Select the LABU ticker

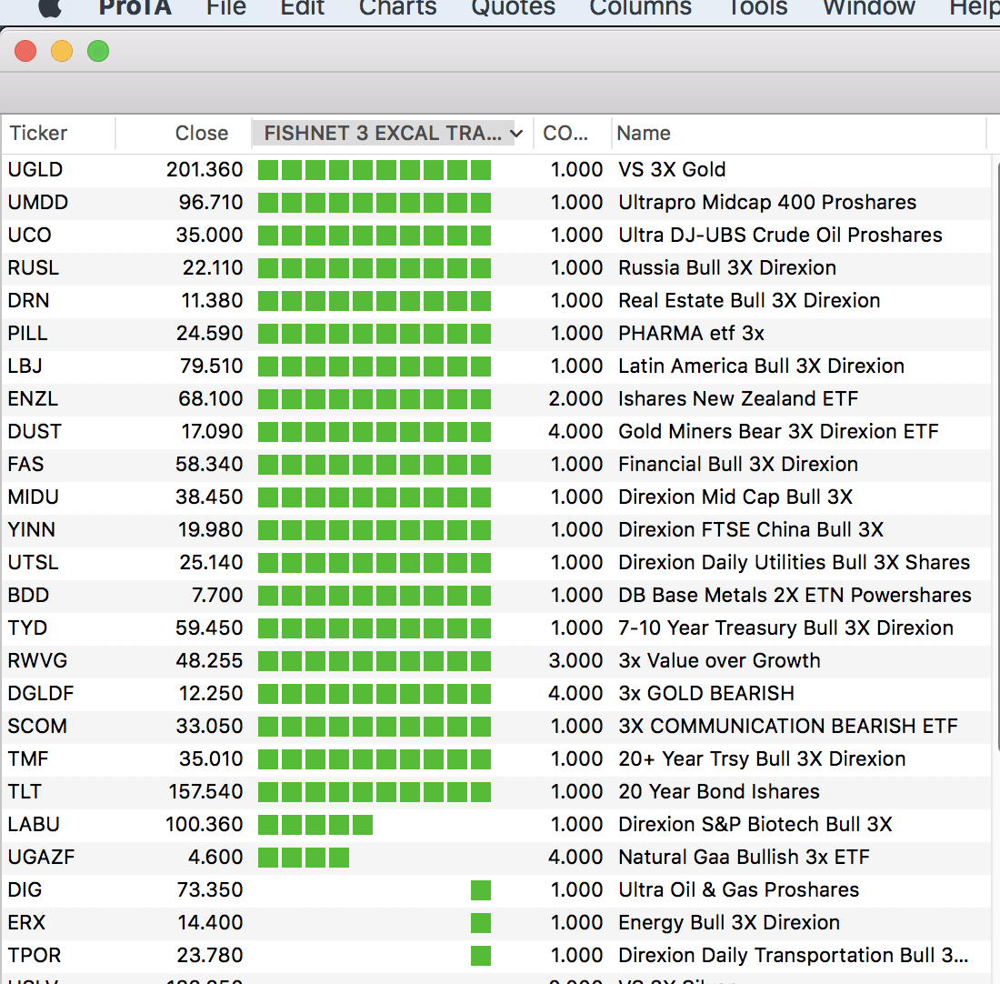34,825
